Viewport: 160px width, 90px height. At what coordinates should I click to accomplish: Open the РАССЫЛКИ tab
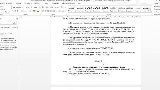[55, 3]
